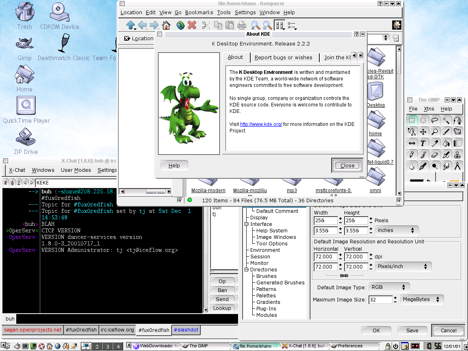Click the Maximum Image Size field
This screenshot has height=351, width=468.
coord(380,299)
